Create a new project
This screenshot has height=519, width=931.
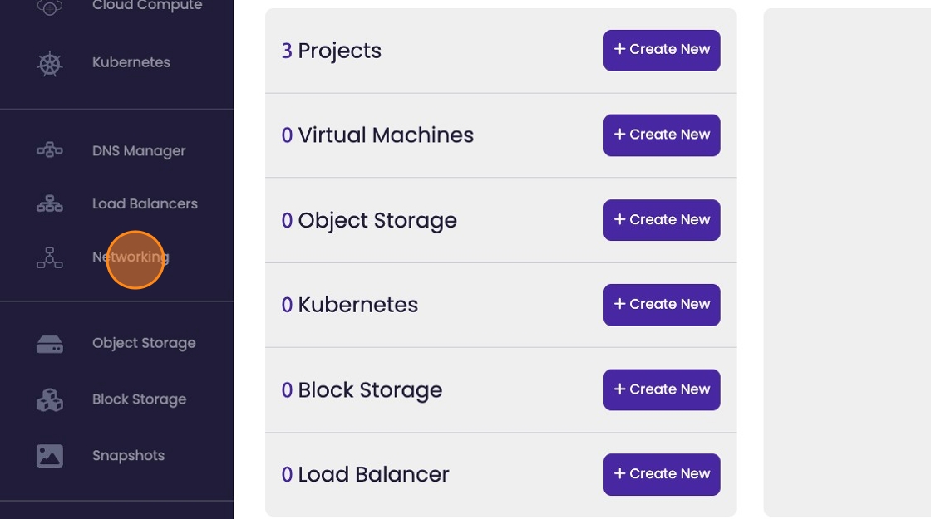pos(662,50)
